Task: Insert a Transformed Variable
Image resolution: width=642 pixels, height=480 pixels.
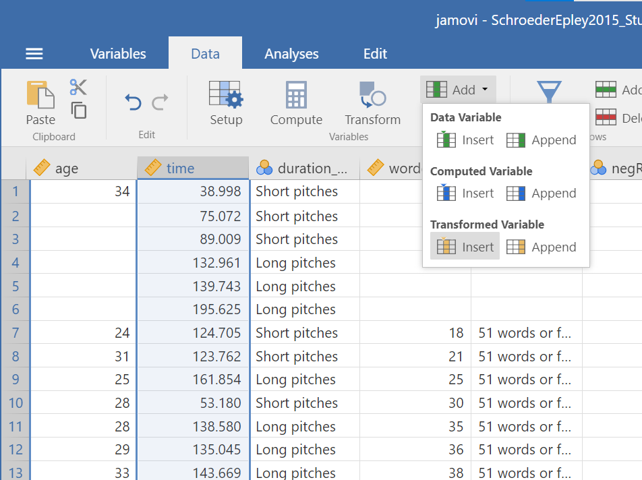Action: pos(465,247)
